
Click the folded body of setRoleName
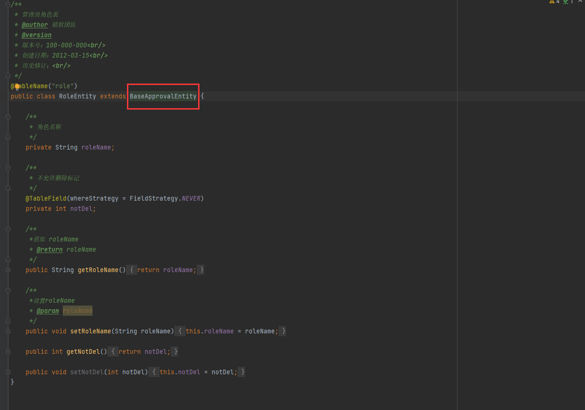(x=231, y=331)
